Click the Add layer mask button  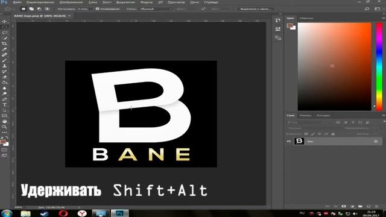[x=344, y=206]
